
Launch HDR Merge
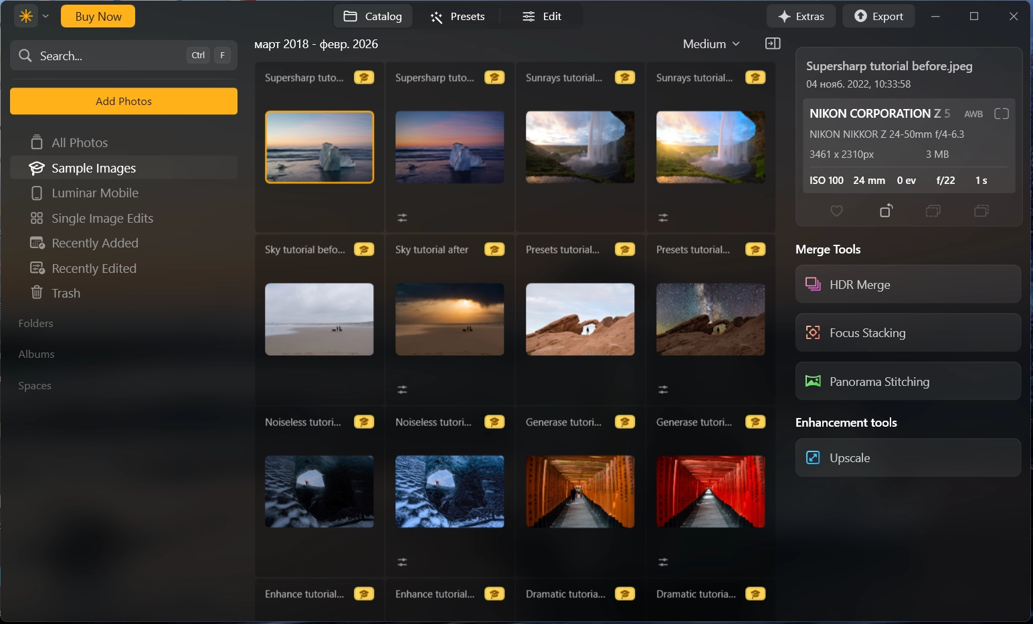point(908,284)
